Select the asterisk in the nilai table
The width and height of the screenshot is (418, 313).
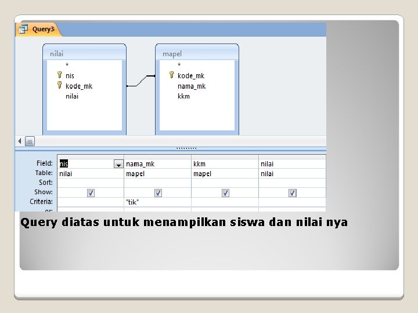tap(67, 65)
